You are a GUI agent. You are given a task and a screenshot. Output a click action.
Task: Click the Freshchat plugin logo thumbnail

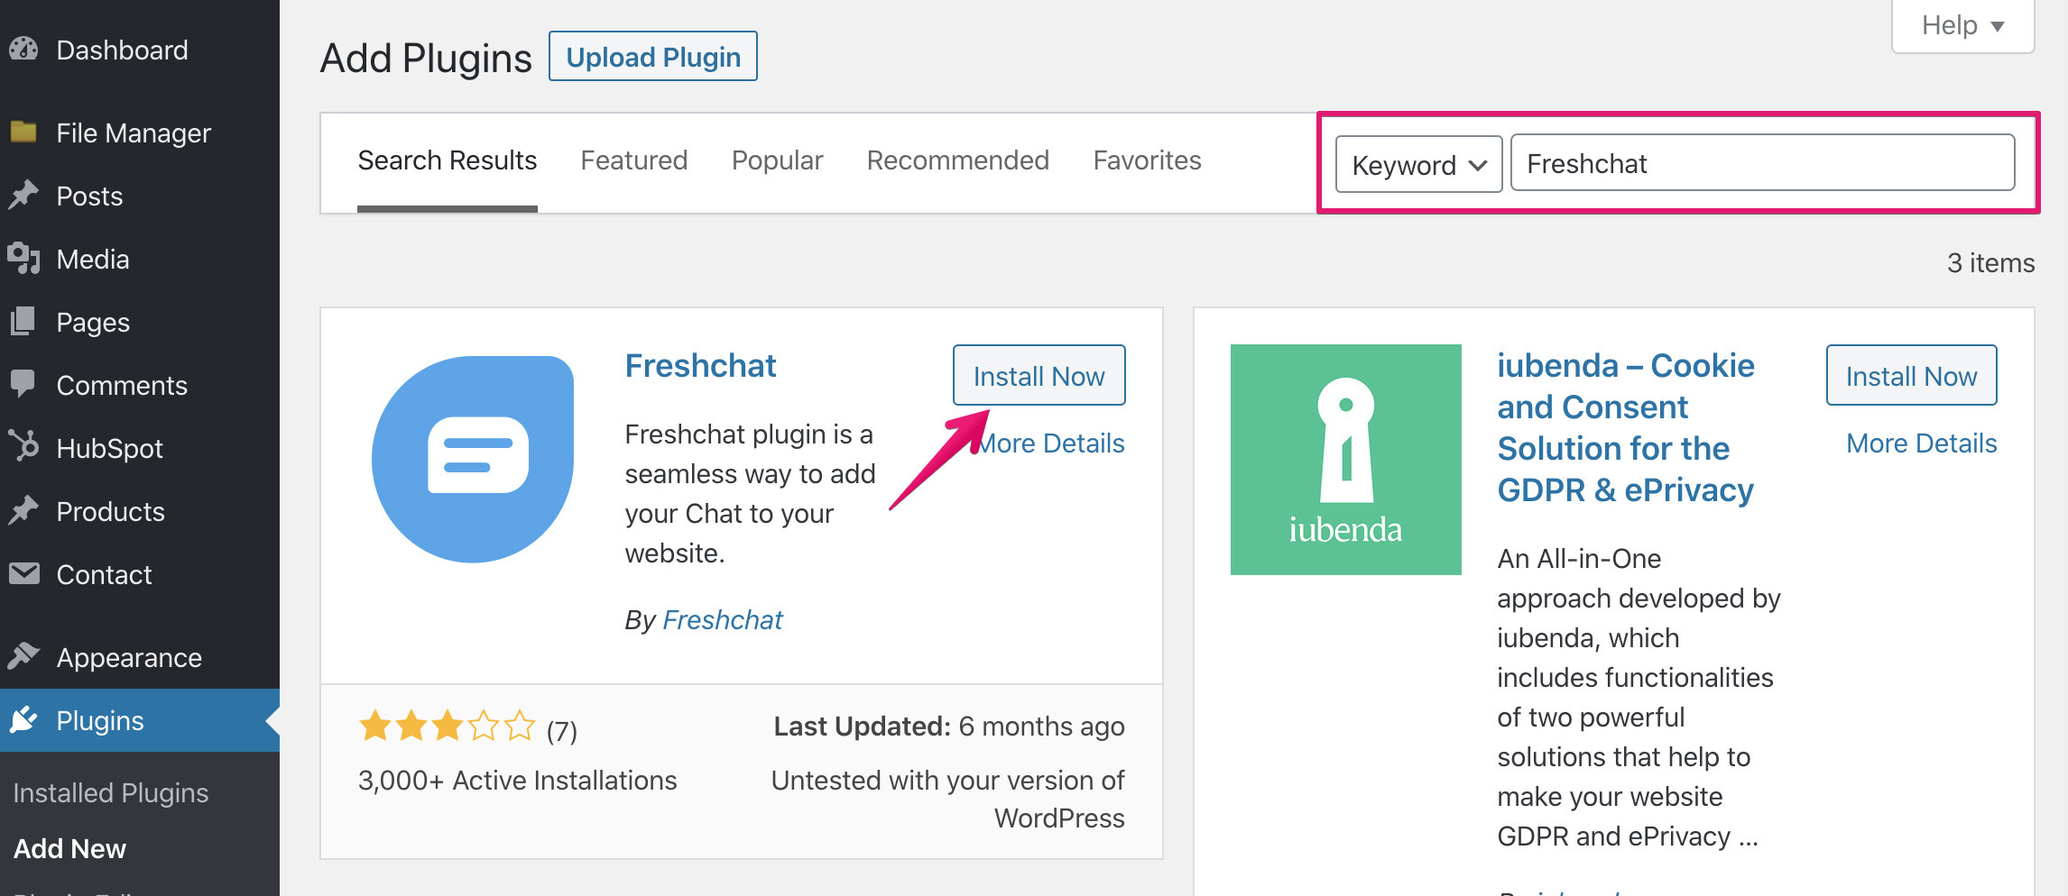(x=473, y=460)
